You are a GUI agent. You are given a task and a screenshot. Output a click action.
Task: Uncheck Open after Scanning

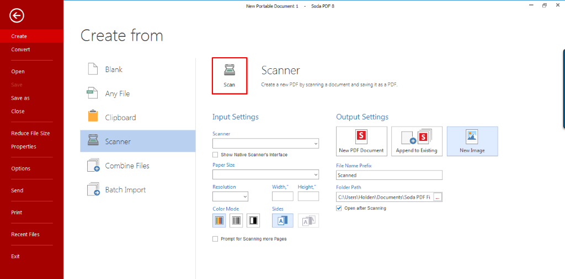pos(339,208)
